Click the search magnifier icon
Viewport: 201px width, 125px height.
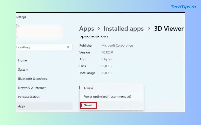point(68,47)
